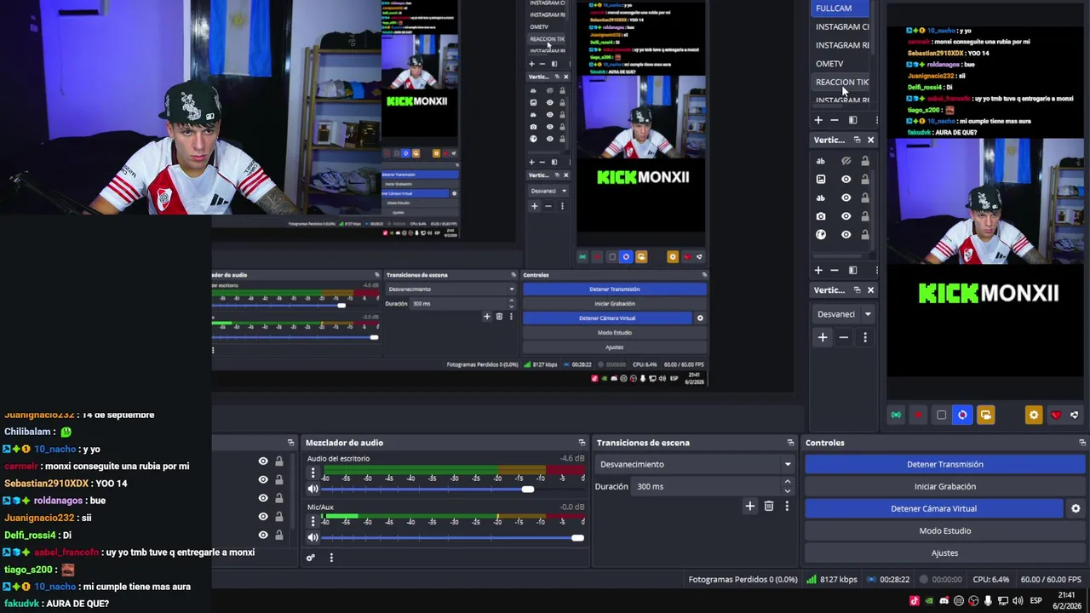Screen dimensions: 1090x613
Task: Enable Modo Estudio
Action: click(944, 530)
